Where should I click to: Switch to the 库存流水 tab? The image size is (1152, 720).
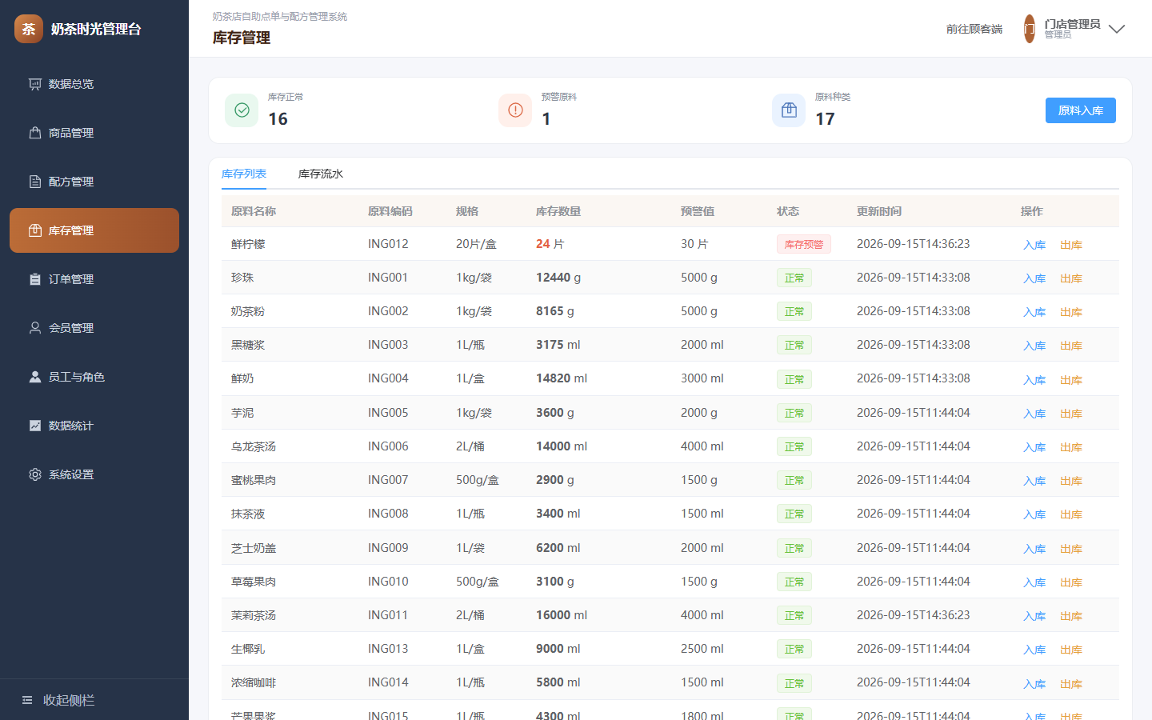(x=321, y=174)
